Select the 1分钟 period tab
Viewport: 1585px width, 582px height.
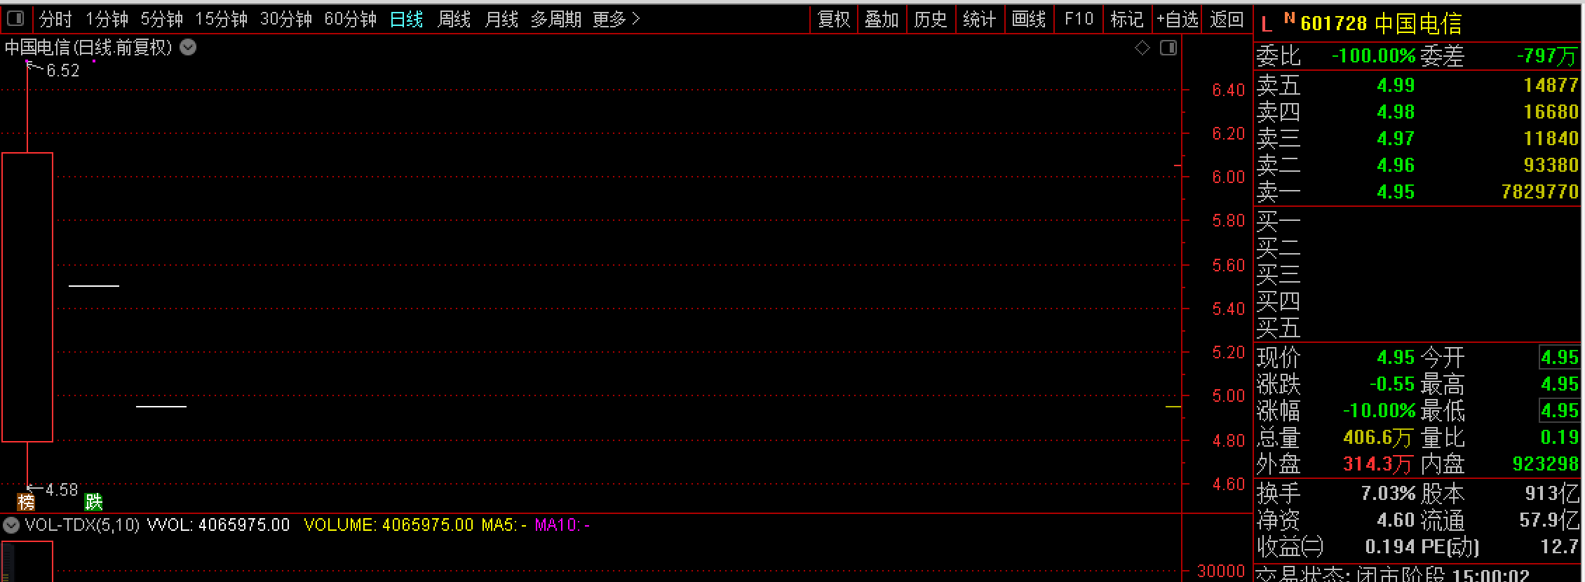[x=107, y=19]
